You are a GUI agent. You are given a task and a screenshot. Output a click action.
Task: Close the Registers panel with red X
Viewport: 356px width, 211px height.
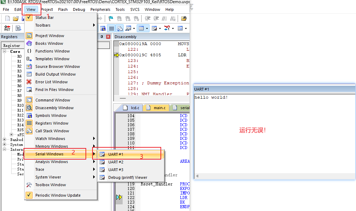point(108,37)
